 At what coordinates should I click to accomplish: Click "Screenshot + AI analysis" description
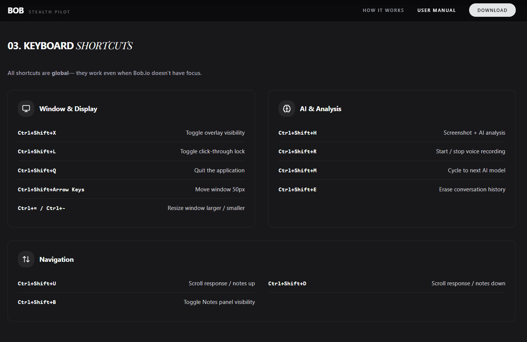point(474,133)
